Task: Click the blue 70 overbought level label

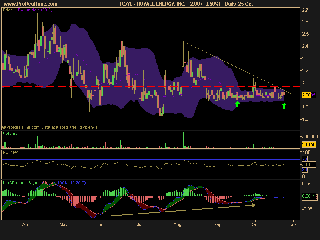Action: click(304, 159)
